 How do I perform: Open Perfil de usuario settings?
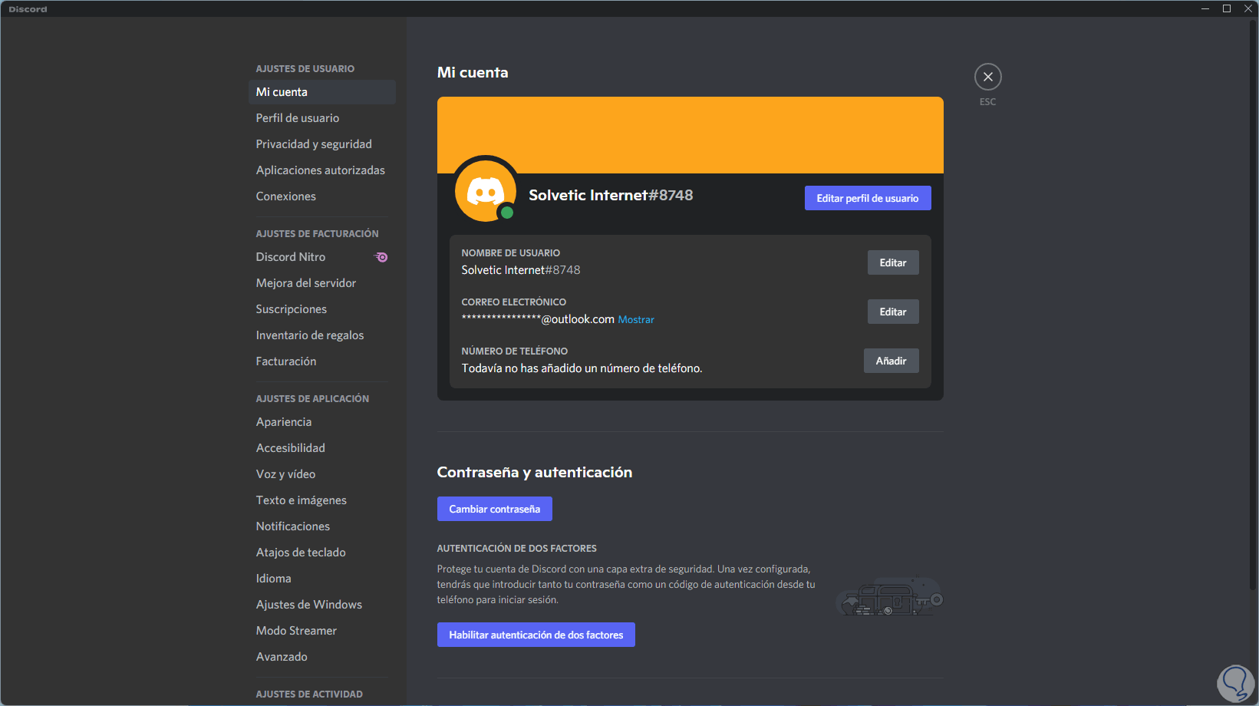(322, 118)
